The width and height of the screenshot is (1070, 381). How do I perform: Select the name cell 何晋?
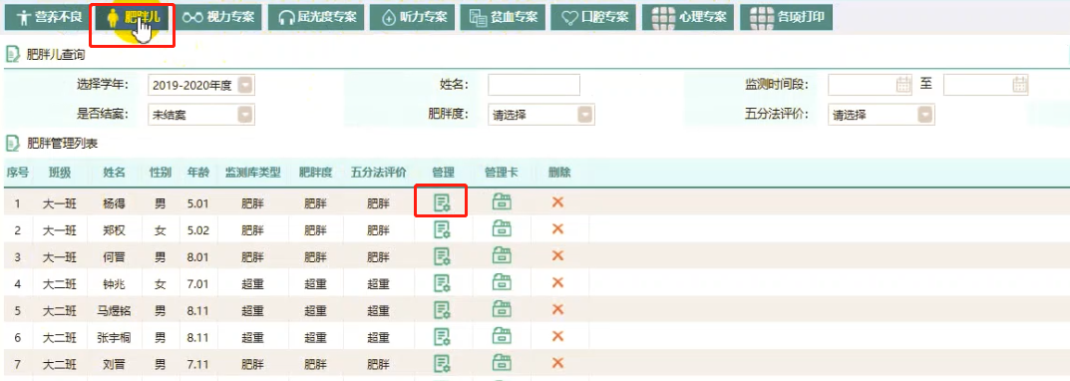[114, 256]
